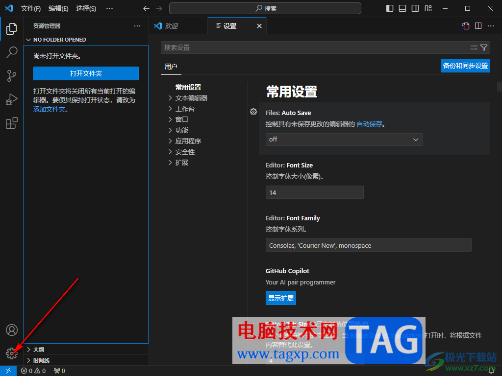Go back with the left arrow
The width and height of the screenshot is (502, 376).
146,9
